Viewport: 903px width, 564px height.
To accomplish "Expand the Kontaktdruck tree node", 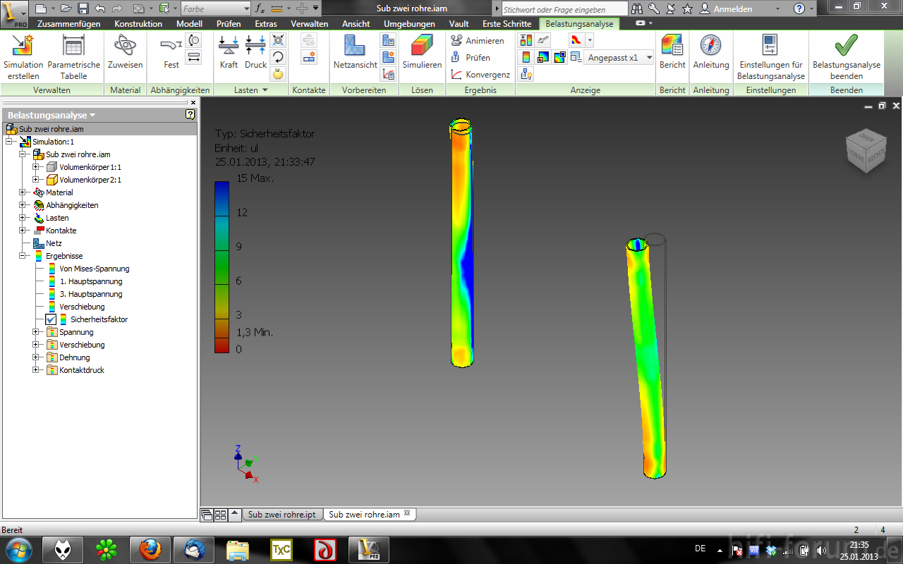I will point(36,370).
